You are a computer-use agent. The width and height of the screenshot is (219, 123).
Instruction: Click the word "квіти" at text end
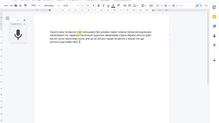(75, 42)
